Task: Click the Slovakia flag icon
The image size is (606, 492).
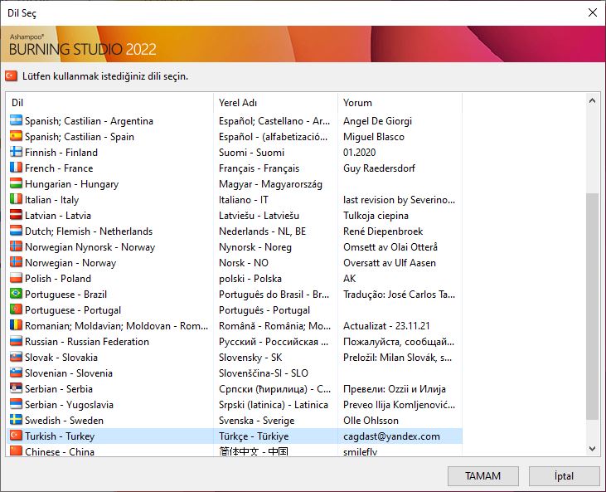Action: (16, 357)
